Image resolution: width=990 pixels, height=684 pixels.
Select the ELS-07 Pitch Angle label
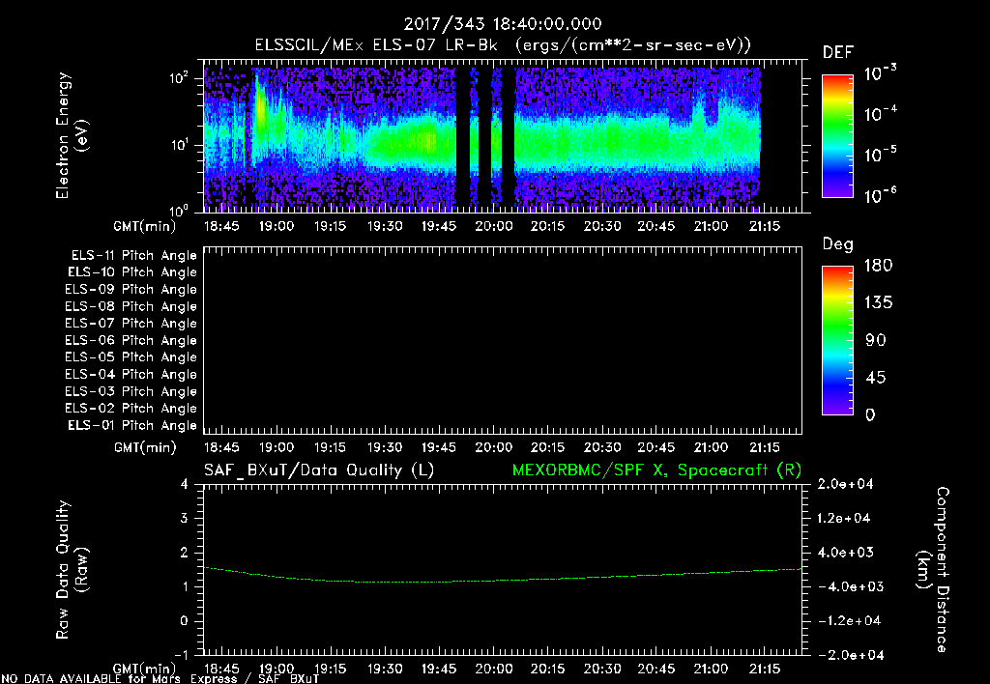[131, 323]
